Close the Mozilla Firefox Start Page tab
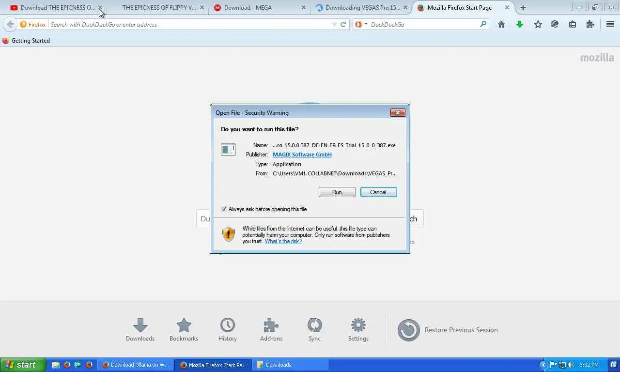 coord(507,8)
